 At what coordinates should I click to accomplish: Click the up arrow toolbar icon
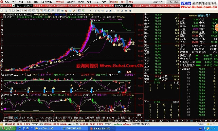click(x=6, y=10)
